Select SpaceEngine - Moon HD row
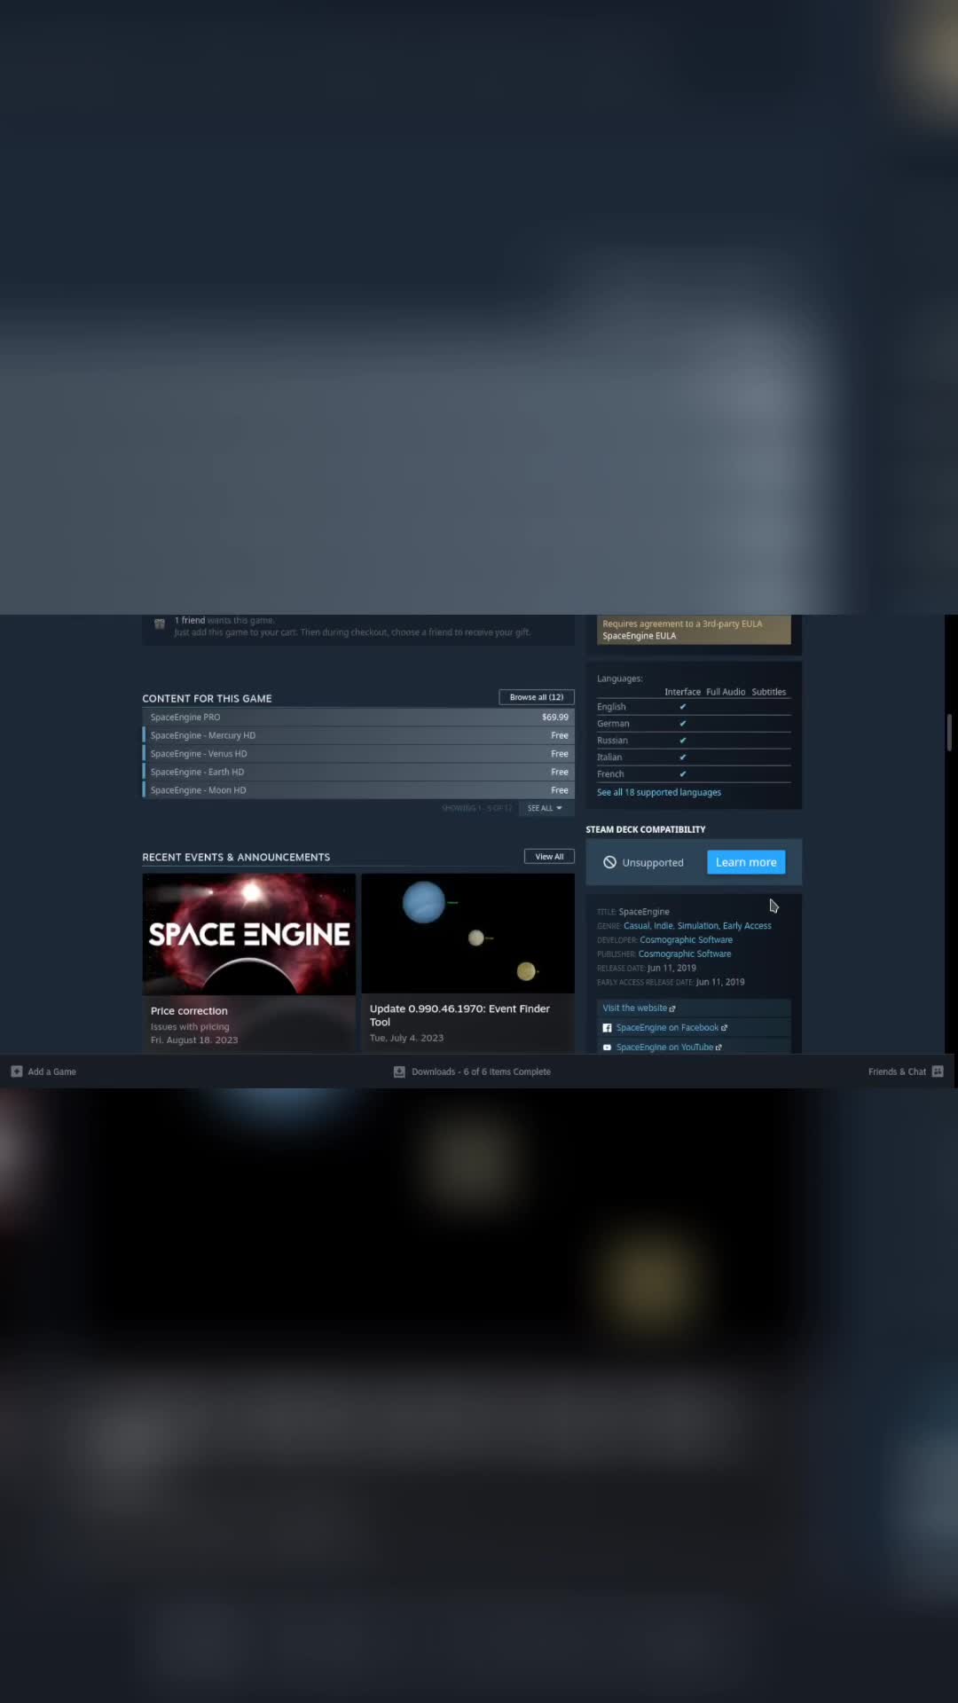Screen dimensions: 958x1703 358,790
